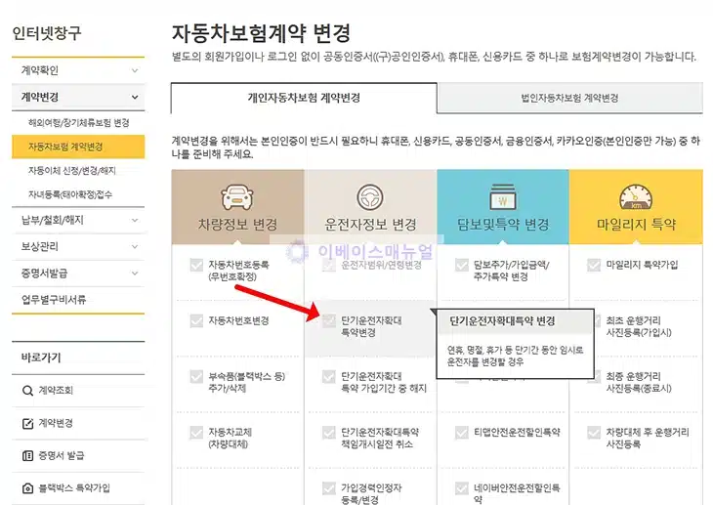Click the odometer icon above 마일리지 특약
This screenshot has width=713, height=505.
click(x=636, y=197)
